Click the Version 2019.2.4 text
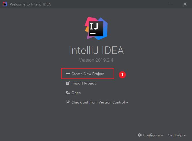Screen dimensions: 192x141 pos(96,60)
